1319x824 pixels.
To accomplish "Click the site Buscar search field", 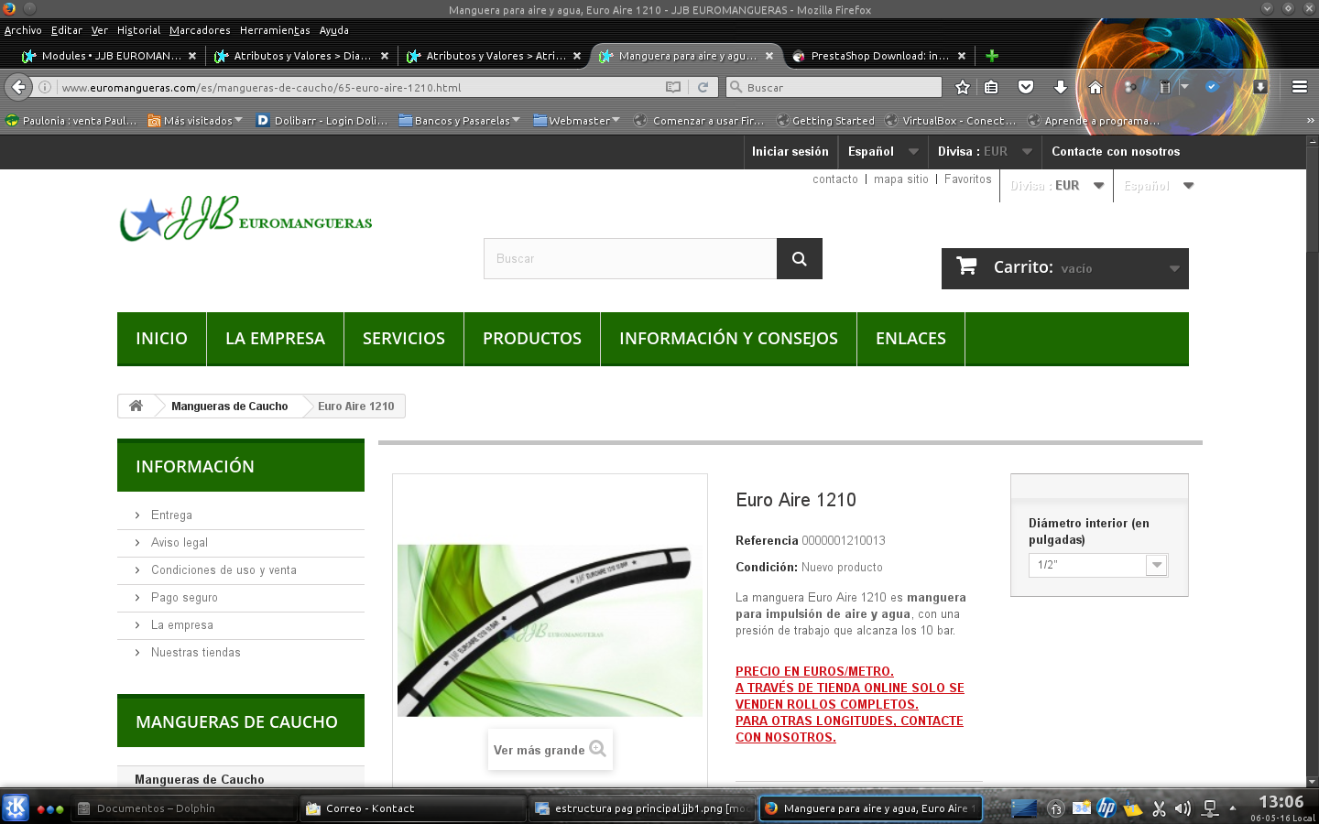I will pyautogui.click(x=630, y=259).
